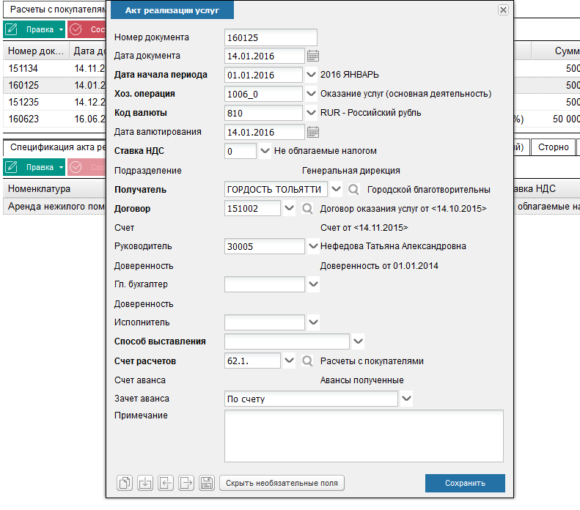Screen dimensions: 580x510
Task: Click Получатель field ГОРДОСТЬ ТОЛЬЯТТИ
Action: click(x=276, y=189)
